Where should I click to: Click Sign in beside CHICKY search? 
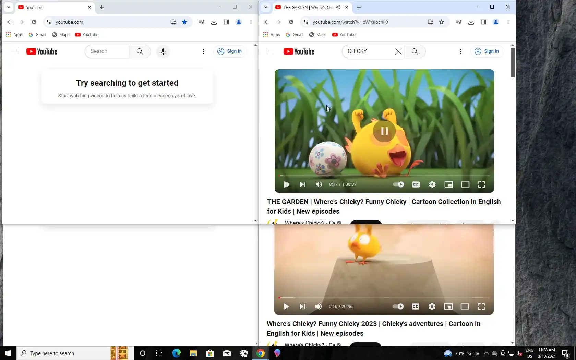click(487, 51)
